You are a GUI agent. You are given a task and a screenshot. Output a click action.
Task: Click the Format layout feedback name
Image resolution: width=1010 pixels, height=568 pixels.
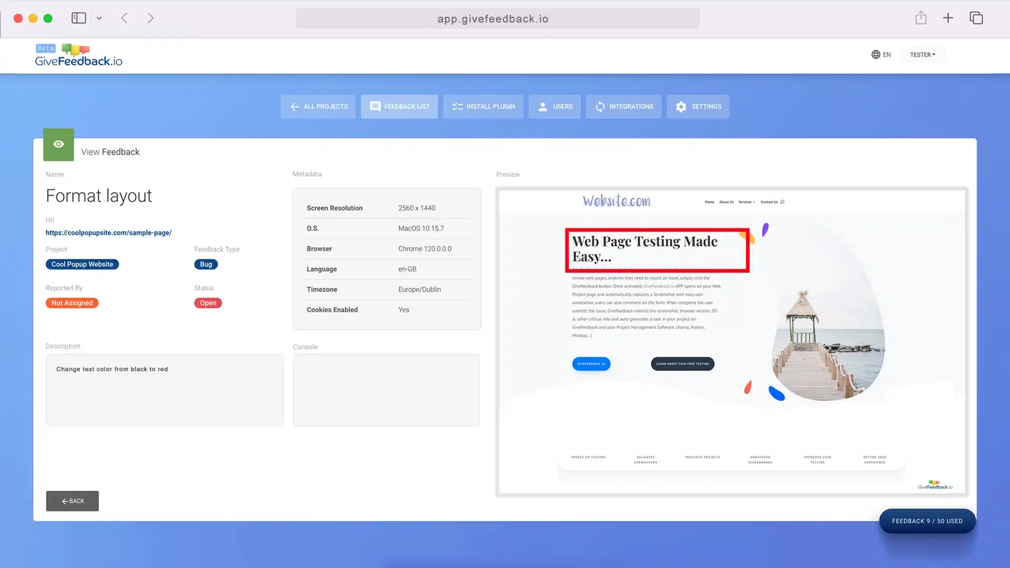point(99,196)
